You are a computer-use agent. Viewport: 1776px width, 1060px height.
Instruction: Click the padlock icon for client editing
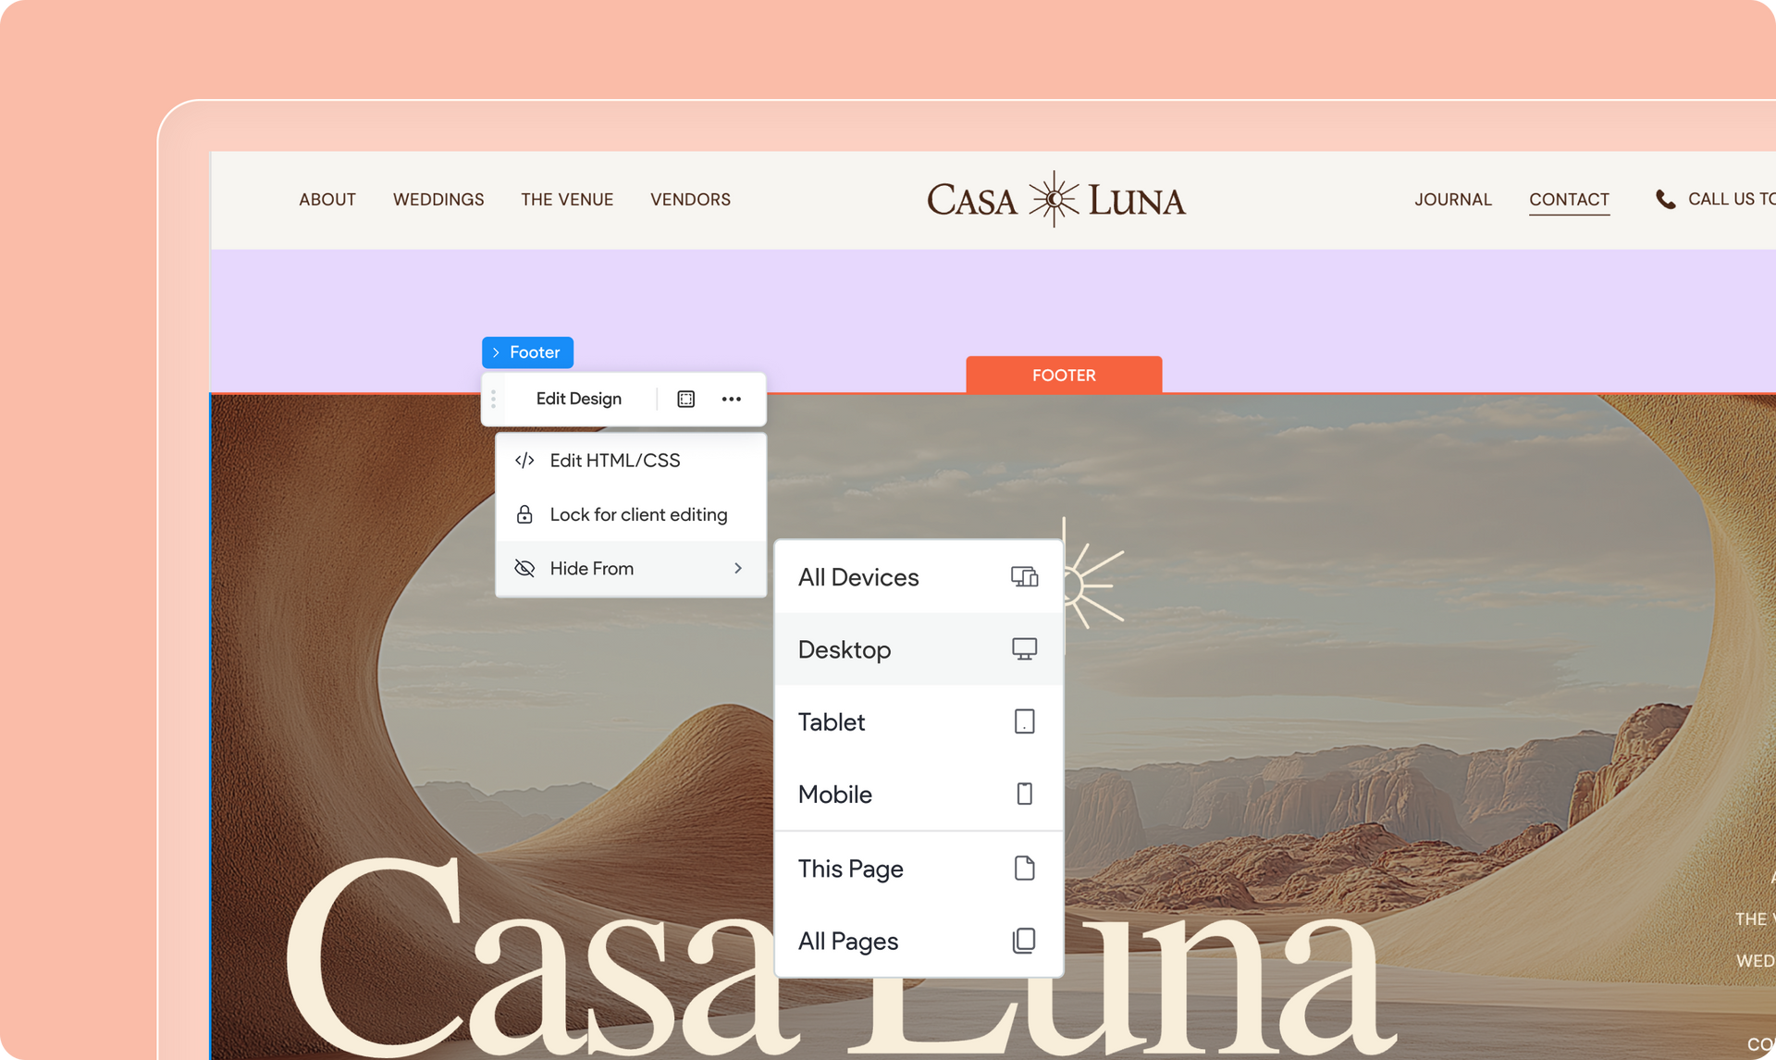524,514
